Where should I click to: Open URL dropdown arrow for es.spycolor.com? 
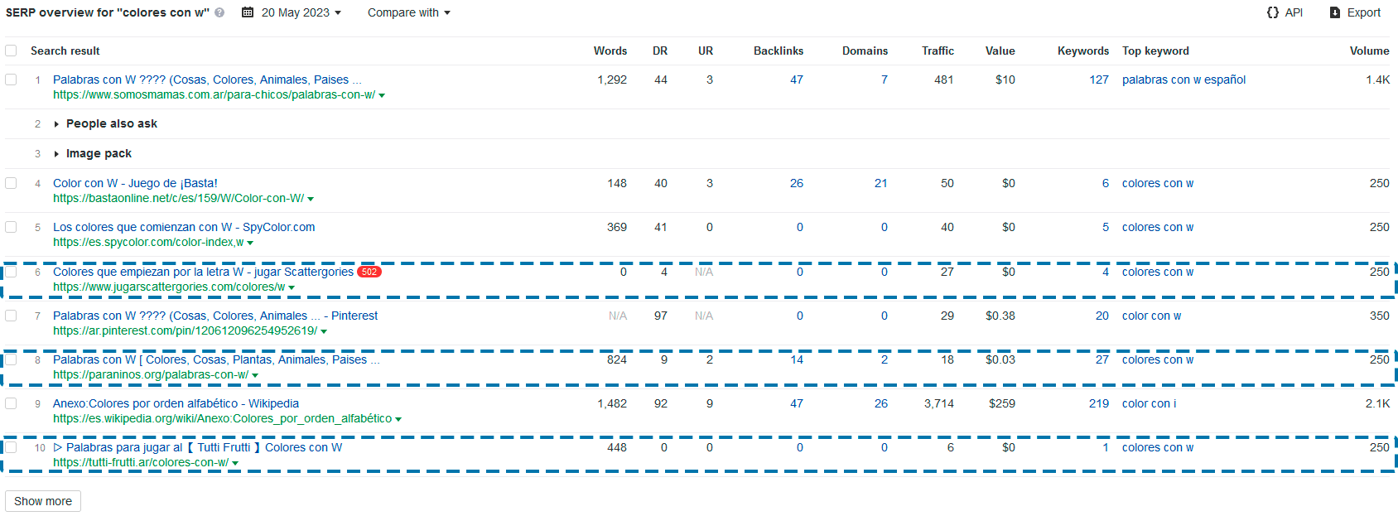pos(250,244)
